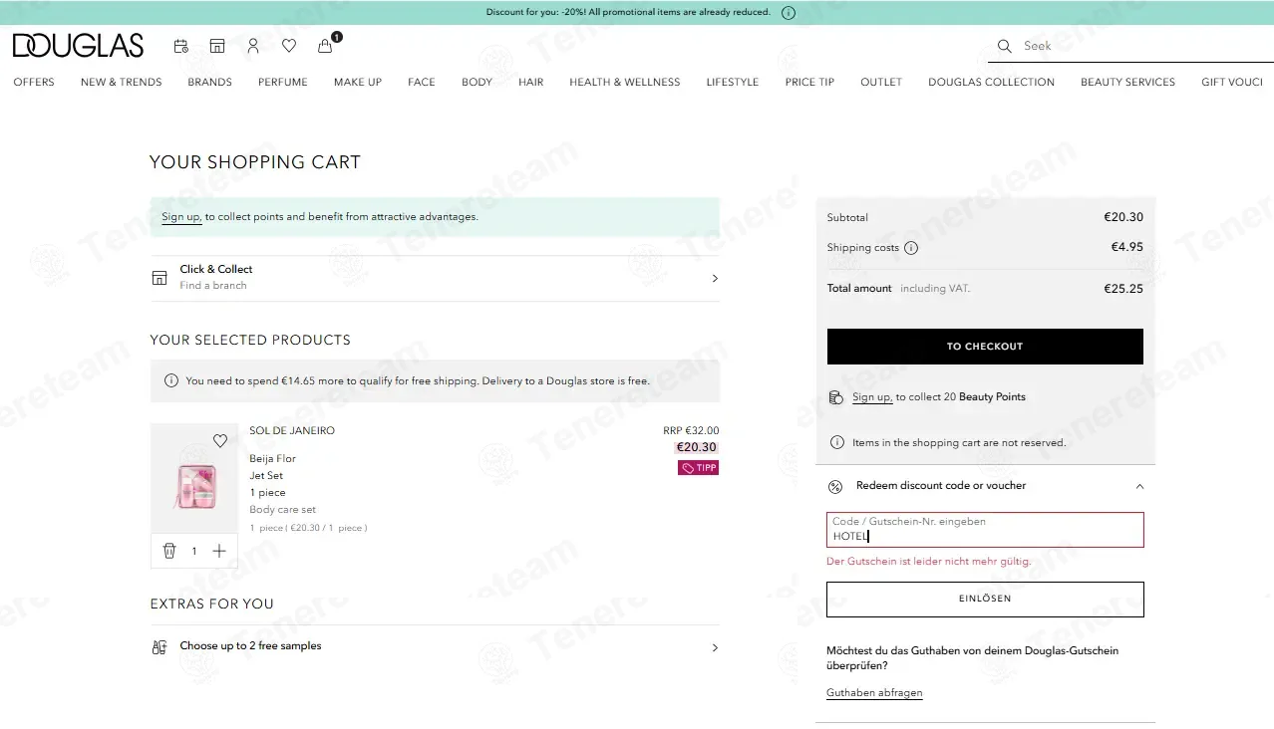Expand Choose up to 2 free samples
Screen dimensions: 1274x729
click(x=435, y=646)
